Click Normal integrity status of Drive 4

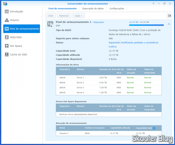[x=148, y=92]
